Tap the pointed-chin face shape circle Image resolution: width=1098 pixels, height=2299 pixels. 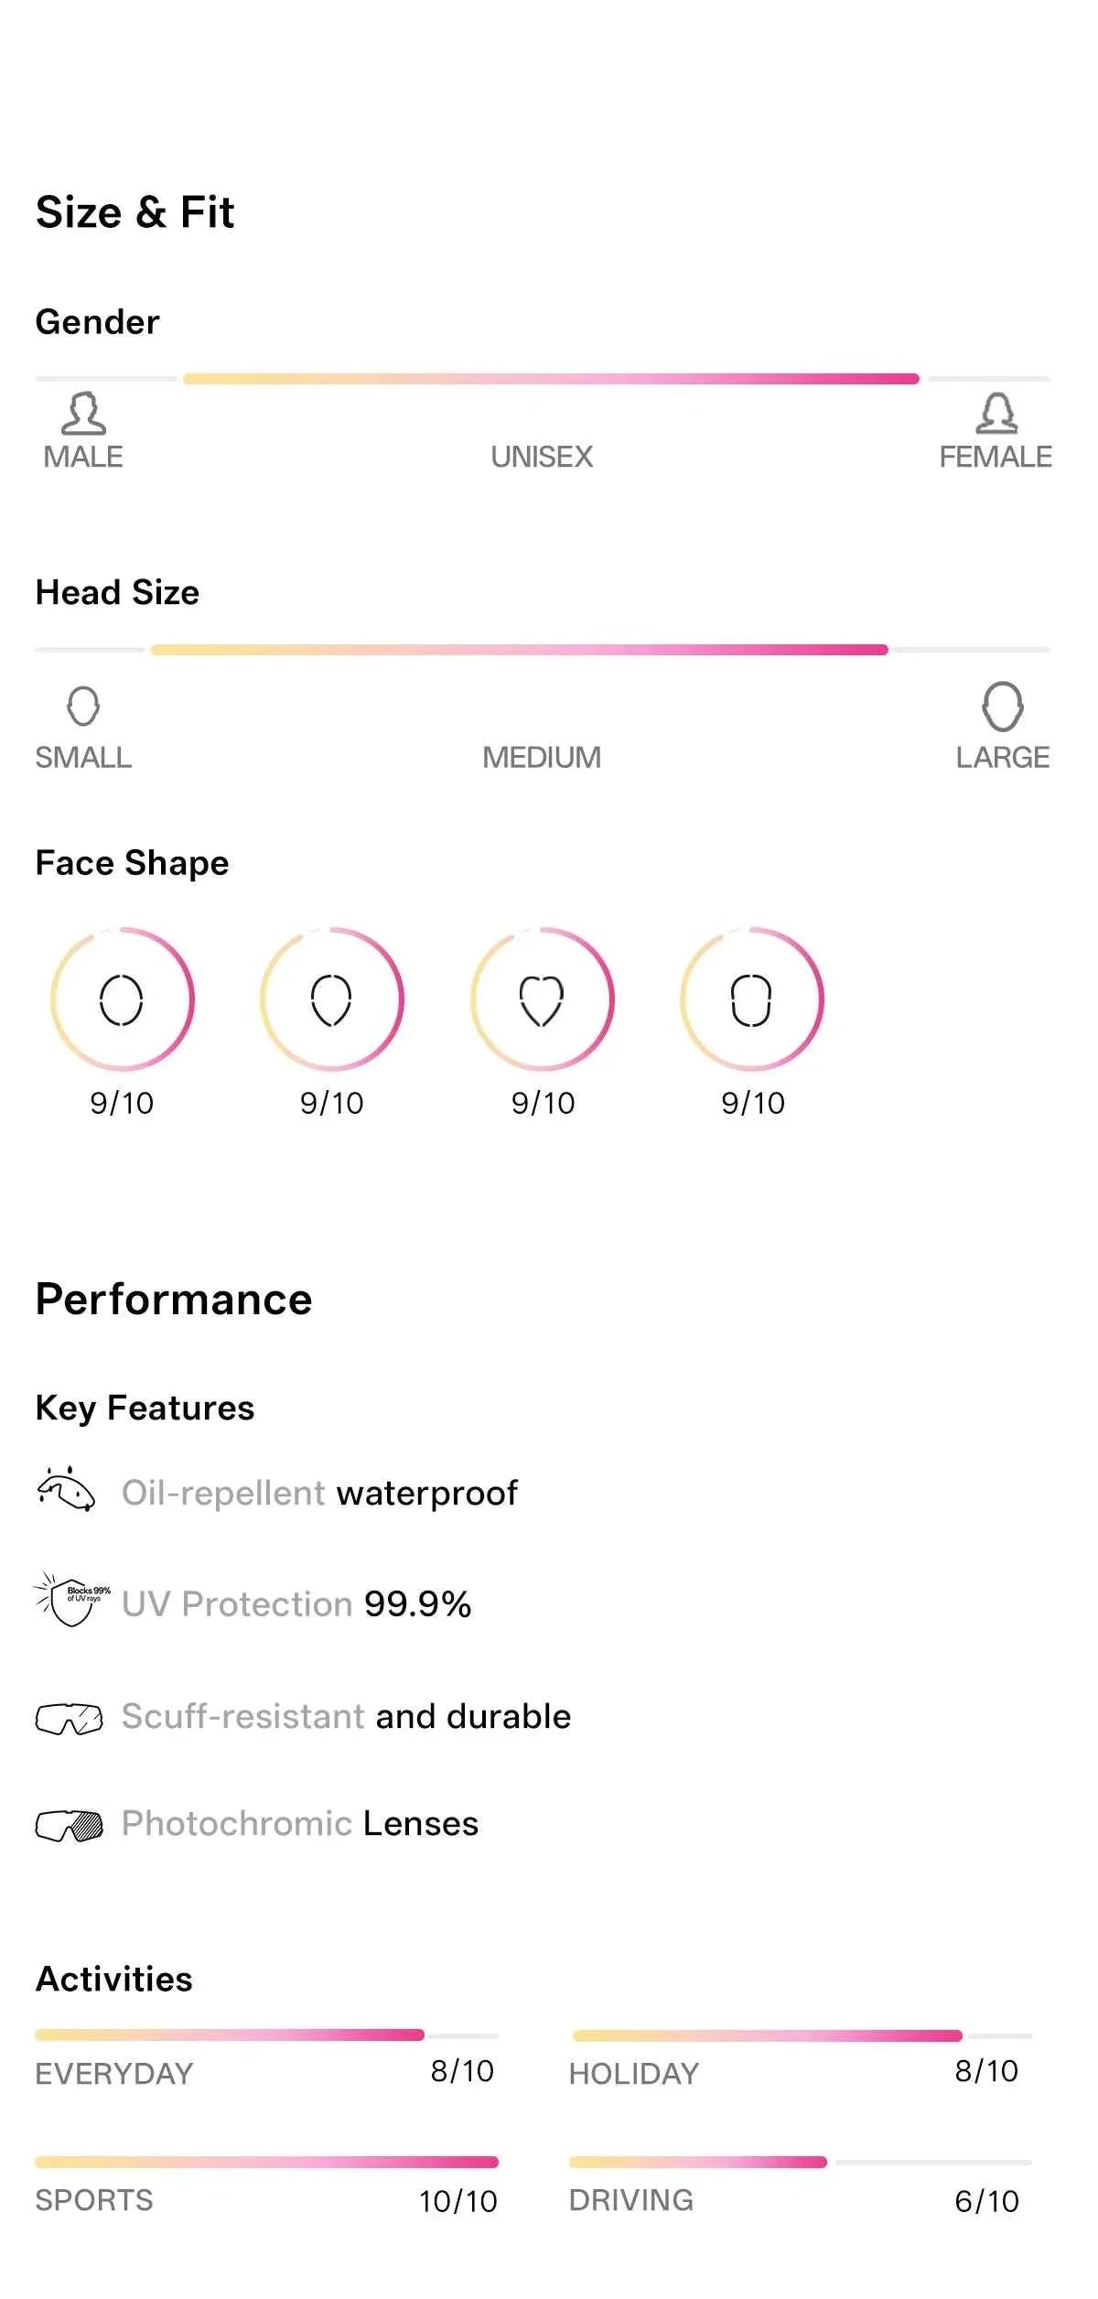331,999
